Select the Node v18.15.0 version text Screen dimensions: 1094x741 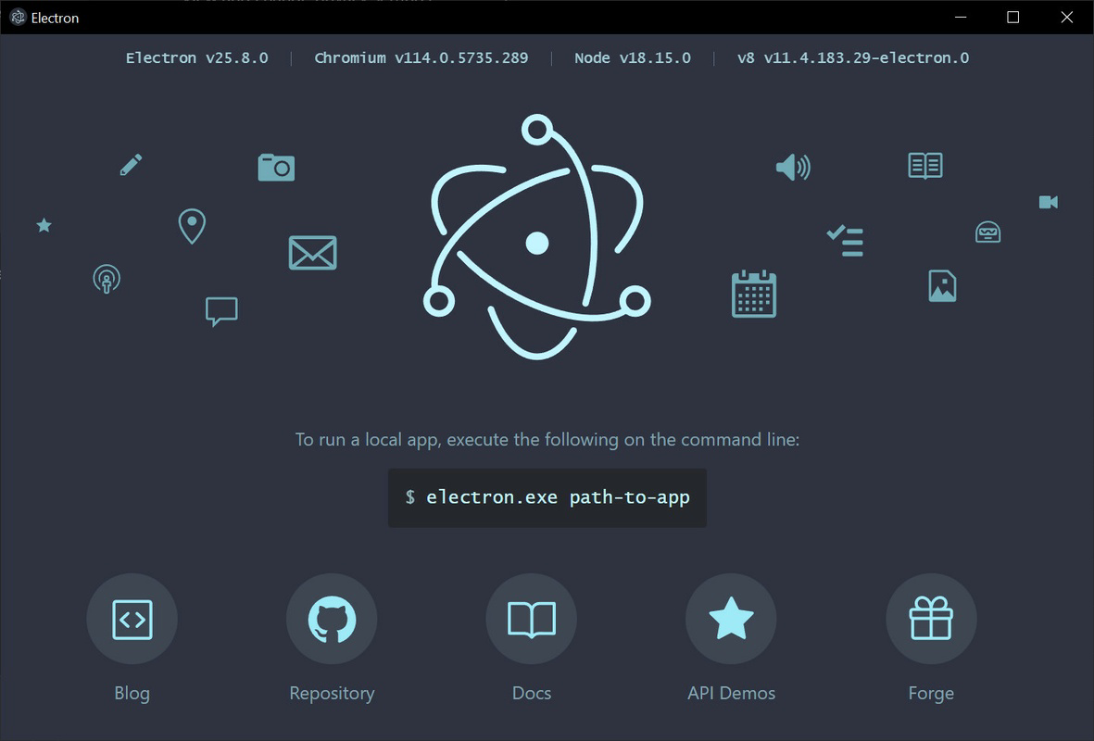point(633,58)
